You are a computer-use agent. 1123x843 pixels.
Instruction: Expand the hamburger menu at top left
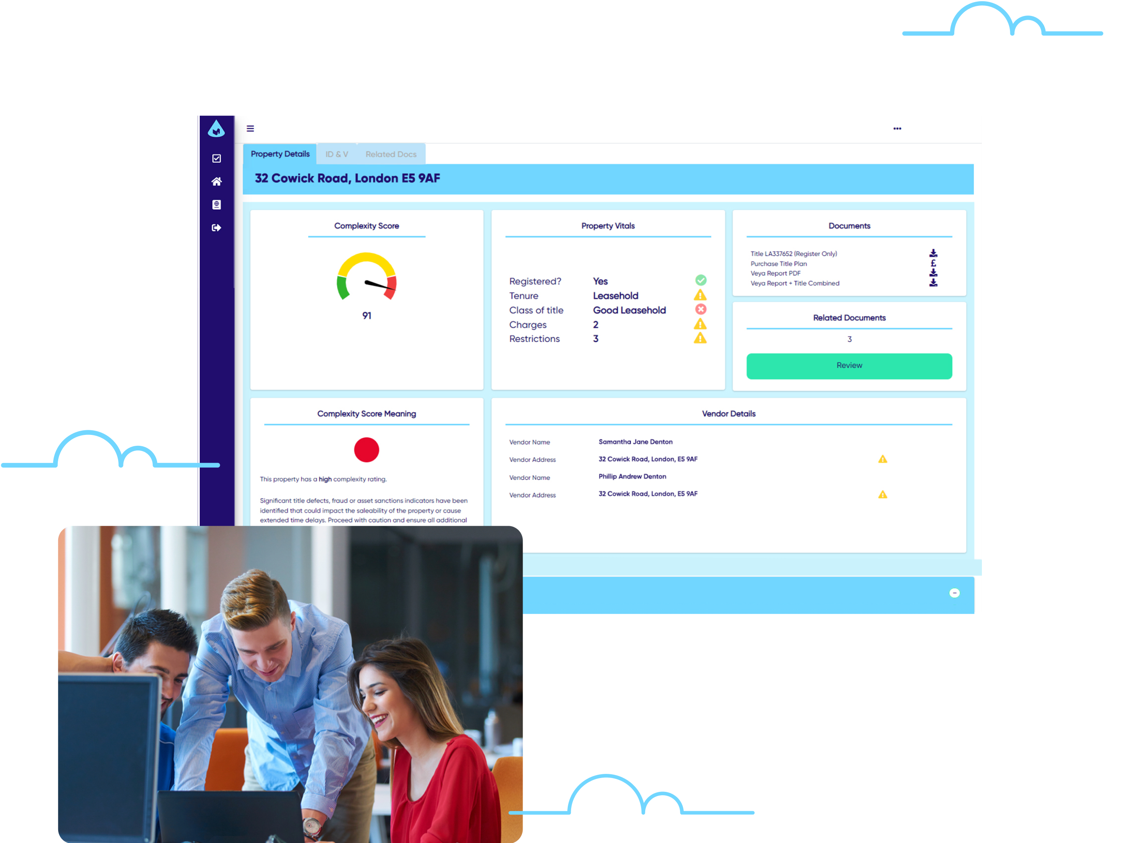click(x=250, y=127)
